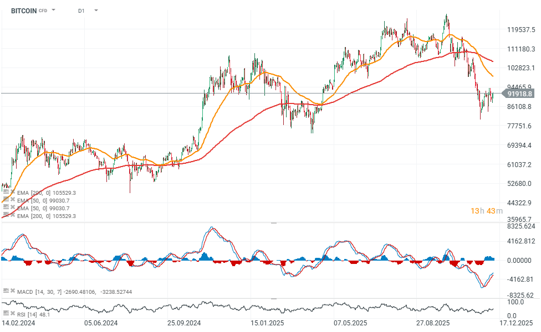Delete the second-row EMA 50 indicator
Viewport: 541px width, 332px height.
point(12,200)
